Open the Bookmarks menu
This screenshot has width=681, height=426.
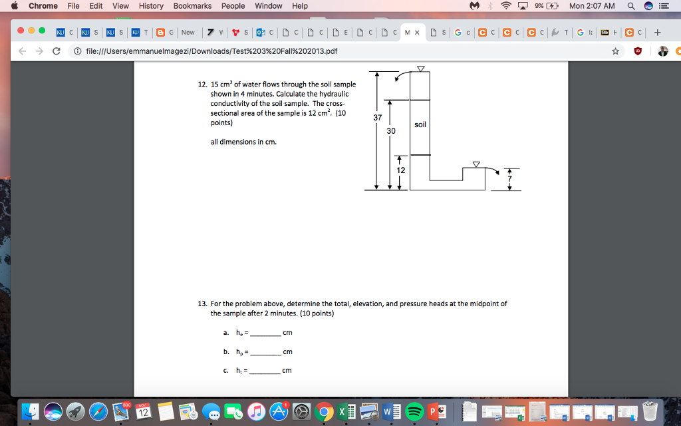click(x=192, y=6)
